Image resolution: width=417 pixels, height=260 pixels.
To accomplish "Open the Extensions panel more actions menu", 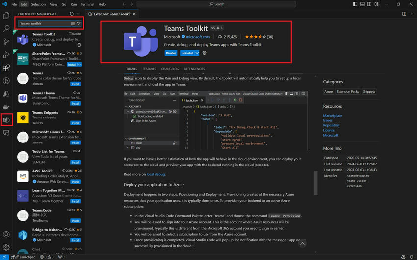I will click(78, 14).
